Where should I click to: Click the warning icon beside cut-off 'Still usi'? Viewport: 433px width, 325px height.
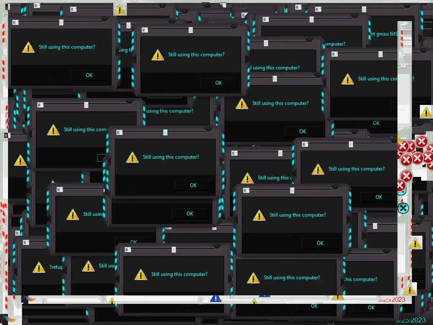pyautogui.click(x=88, y=266)
